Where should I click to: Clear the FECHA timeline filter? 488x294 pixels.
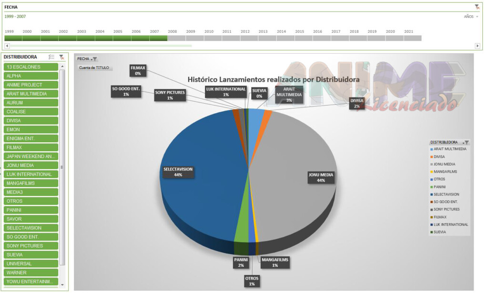pyautogui.click(x=477, y=7)
